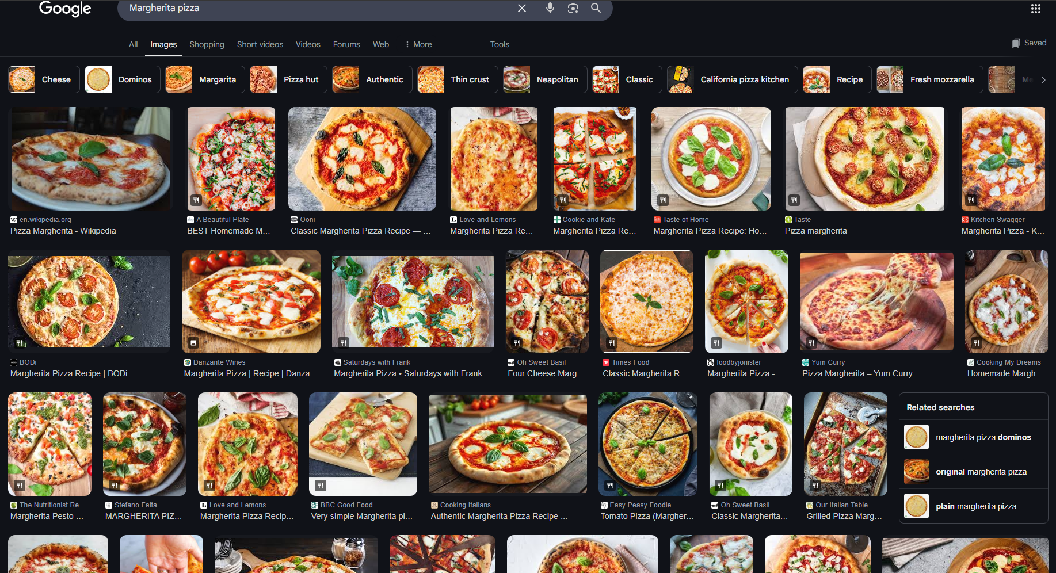Switch to the All results tab
Viewport: 1056px width, 573px height.
(134, 44)
